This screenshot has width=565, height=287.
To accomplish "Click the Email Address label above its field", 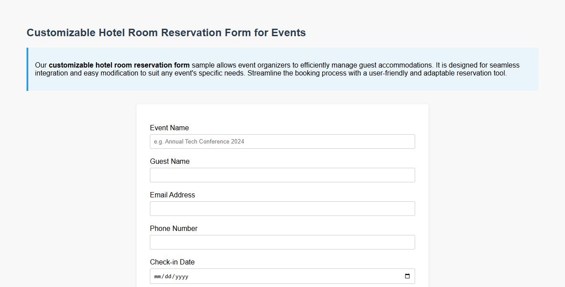I will [172, 195].
